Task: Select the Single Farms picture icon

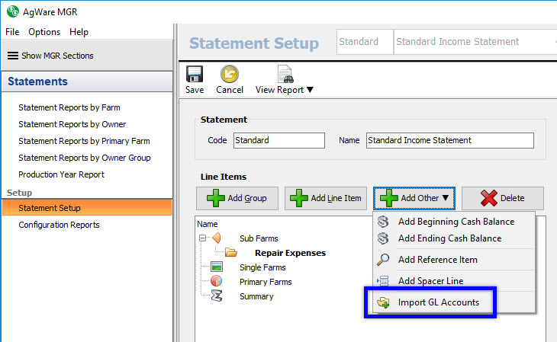Action: 216,267
